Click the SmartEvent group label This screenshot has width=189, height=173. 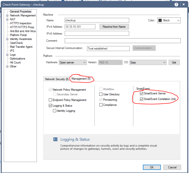[x=143, y=89]
